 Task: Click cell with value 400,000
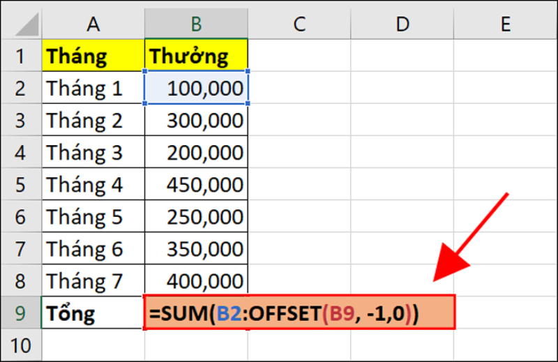pyautogui.click(x=196, y=281)
